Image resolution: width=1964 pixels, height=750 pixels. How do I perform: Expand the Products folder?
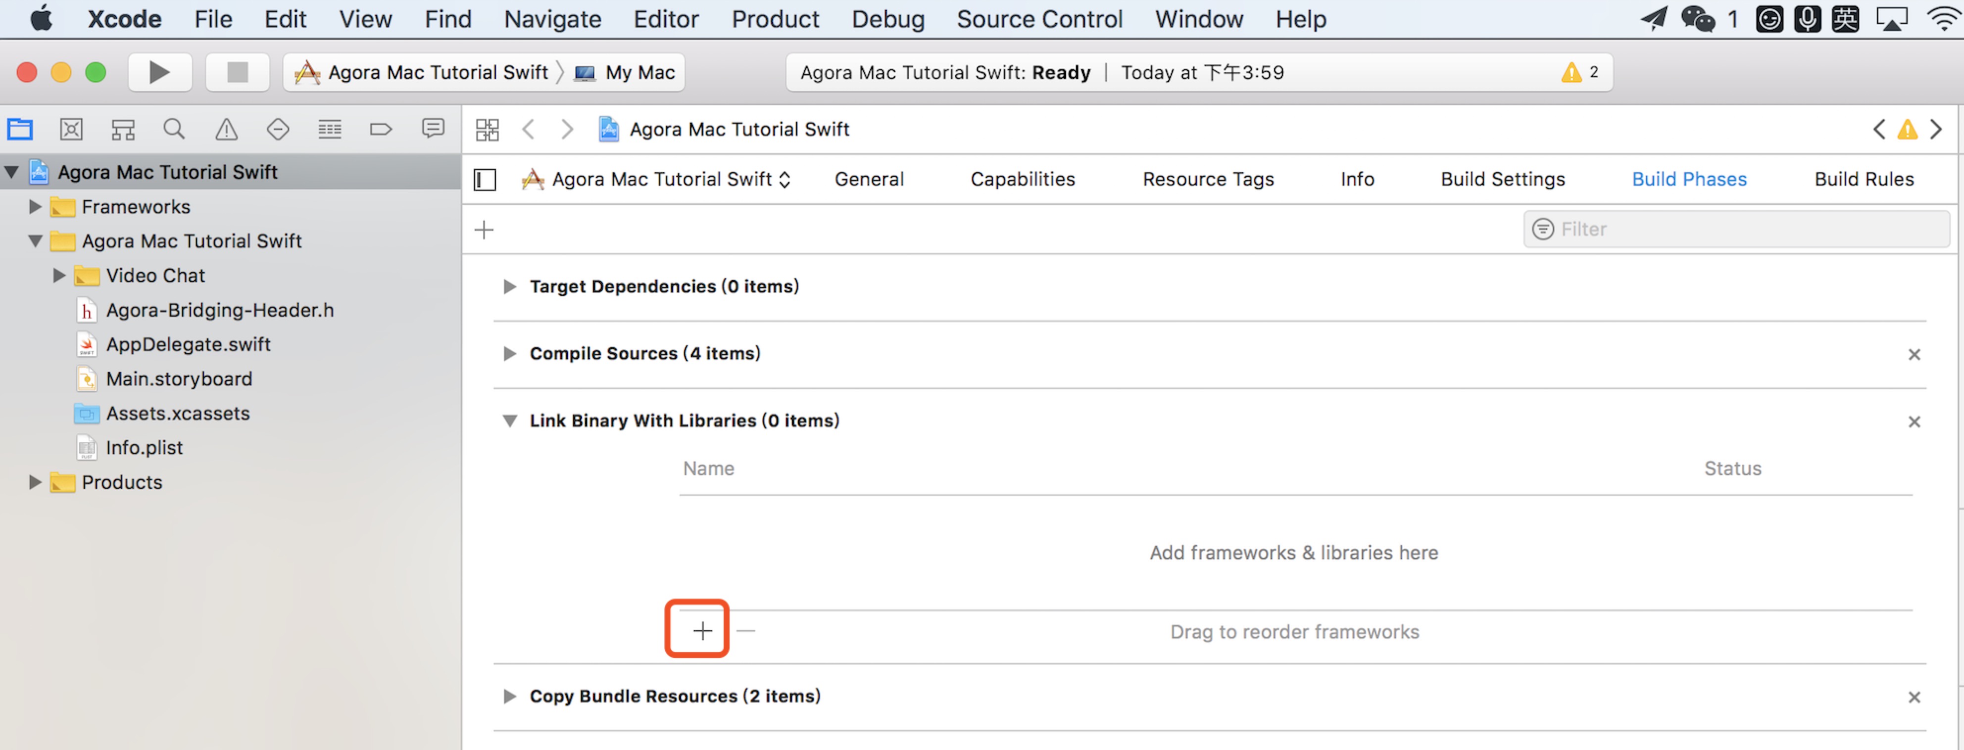pyautogui.click(x=34, y=482)
